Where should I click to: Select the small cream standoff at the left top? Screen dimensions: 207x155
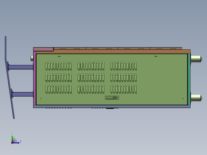click(x=32, y=58)
